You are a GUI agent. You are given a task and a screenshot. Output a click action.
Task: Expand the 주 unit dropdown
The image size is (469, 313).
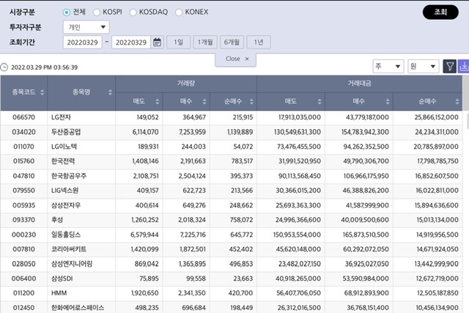(x=388, y=67)
